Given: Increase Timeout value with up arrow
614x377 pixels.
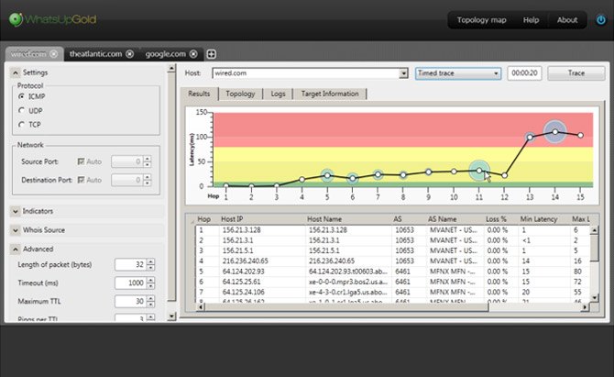Looking at the screenshot, I should tap(151, 280).
